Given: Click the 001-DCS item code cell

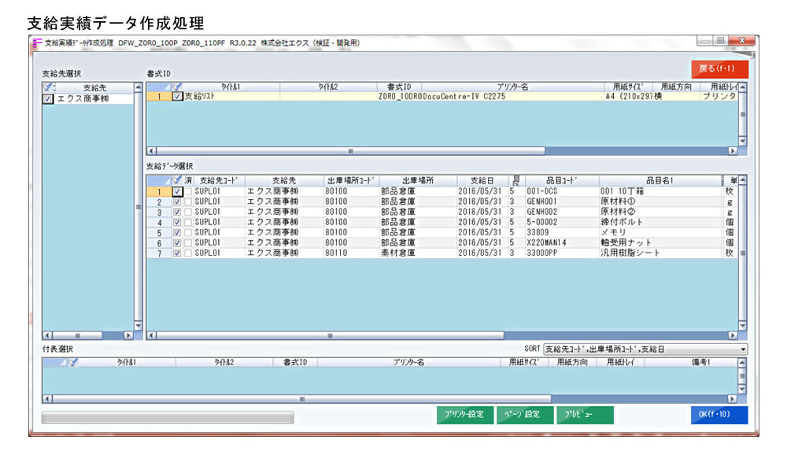Looking at the screenshot, I should [x=562, y=191].
